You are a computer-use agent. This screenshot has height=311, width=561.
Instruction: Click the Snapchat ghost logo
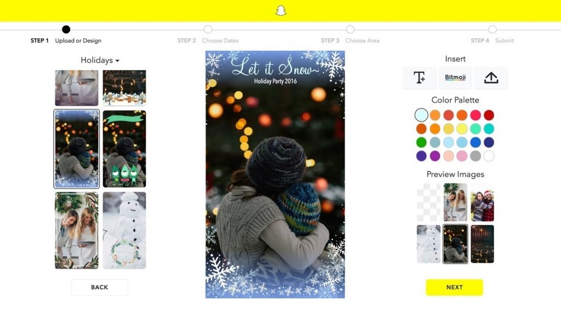[281, 10]
